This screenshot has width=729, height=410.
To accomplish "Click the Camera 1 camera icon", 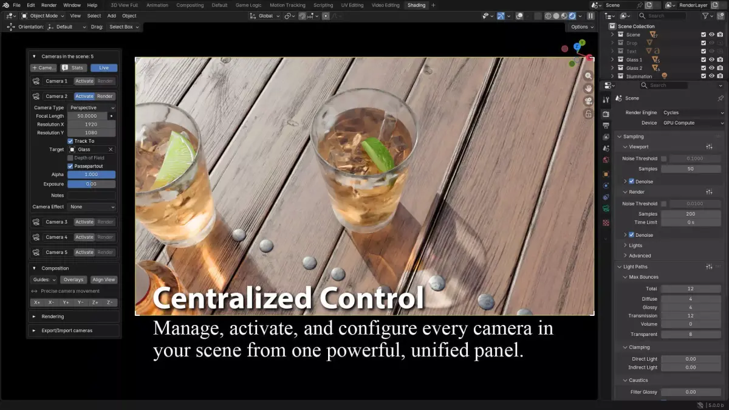I will tap(36, 81).
